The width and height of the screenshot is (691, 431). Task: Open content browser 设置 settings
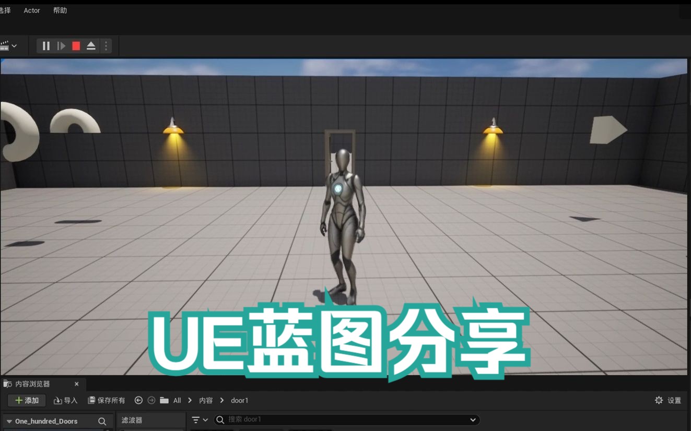(668, 400)
